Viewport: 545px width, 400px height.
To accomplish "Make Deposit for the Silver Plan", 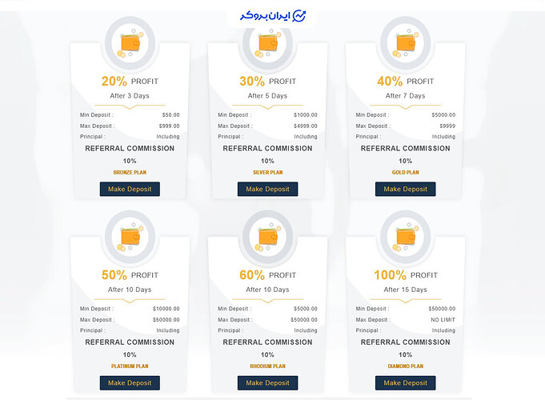I will [267, 189].
